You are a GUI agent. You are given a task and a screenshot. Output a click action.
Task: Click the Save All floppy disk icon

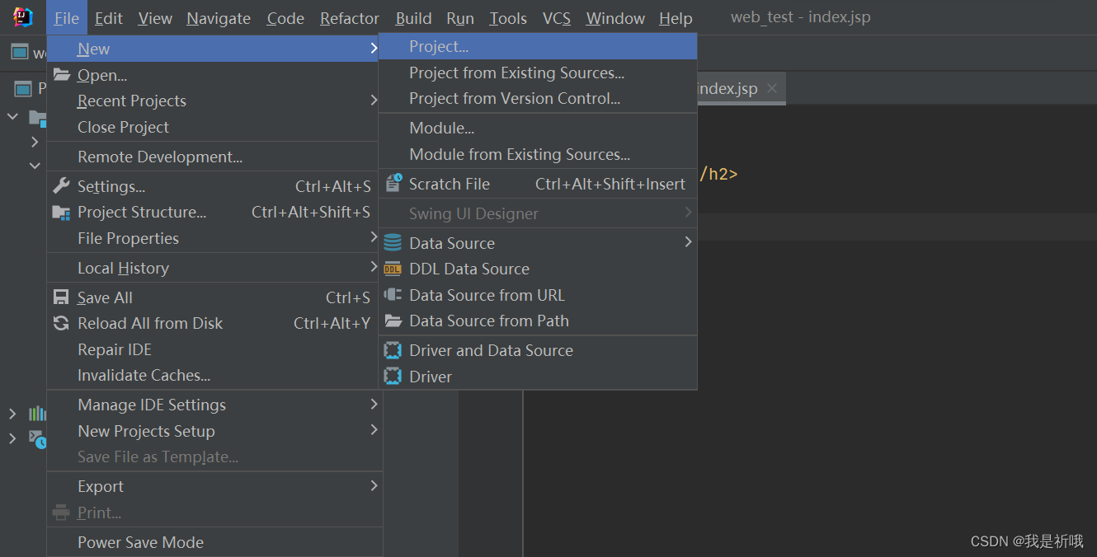click(x=61, y=297)
